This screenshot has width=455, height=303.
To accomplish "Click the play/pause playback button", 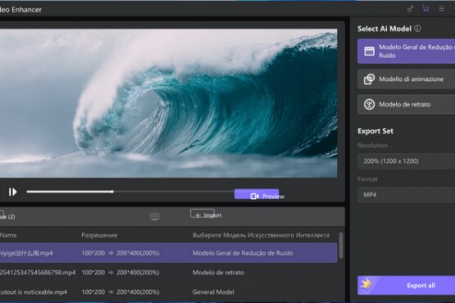I will coord(12,192).
